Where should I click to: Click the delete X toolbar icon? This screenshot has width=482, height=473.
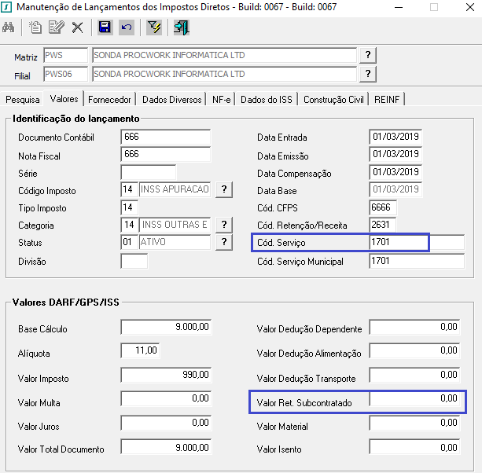78,27
